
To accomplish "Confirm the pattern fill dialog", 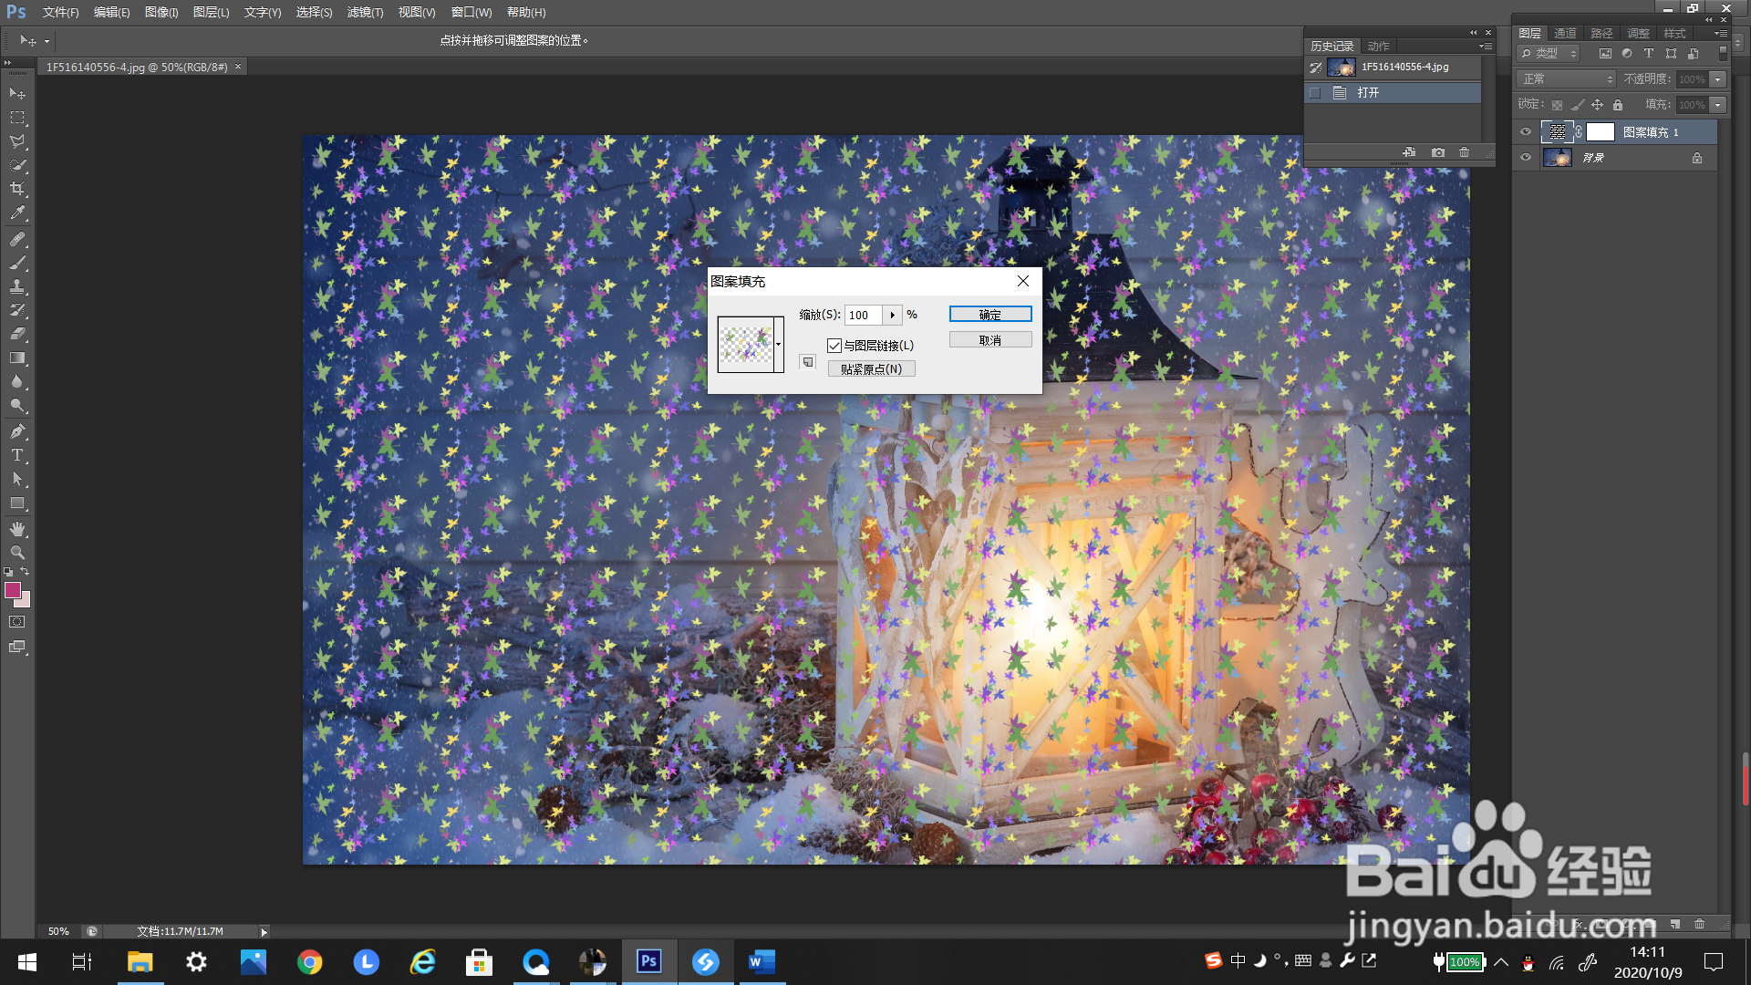I will tap(989, 314).
